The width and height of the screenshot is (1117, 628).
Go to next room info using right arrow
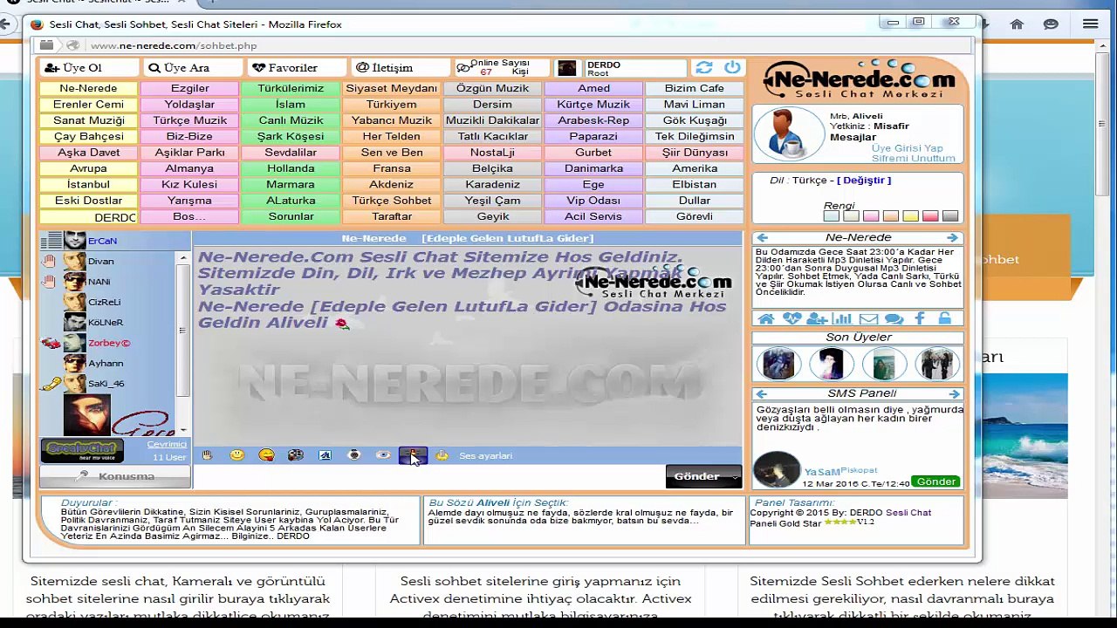tap(952, 237)
